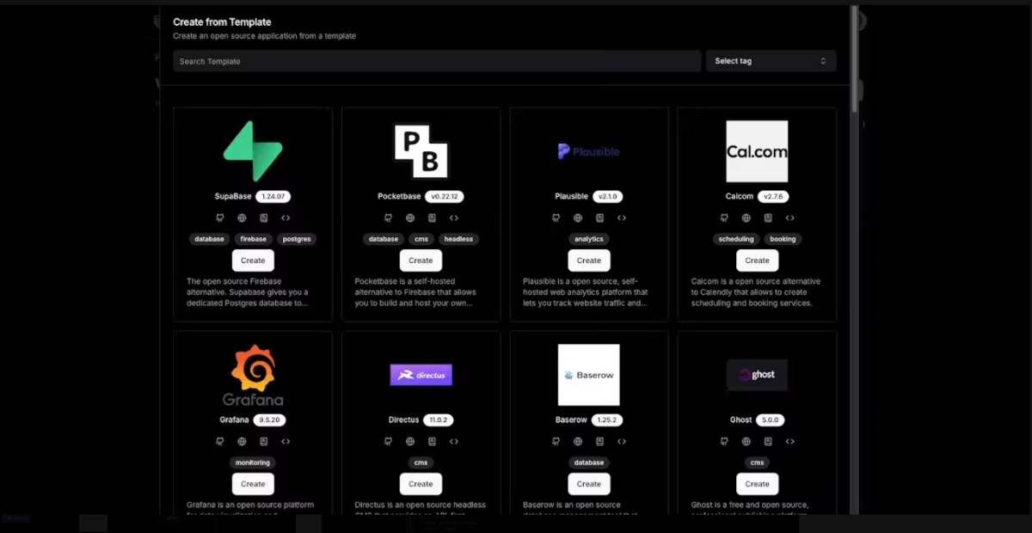Screen dimensions: 1032x533
Task: Open Calcom GitHub repository icon
Action: tap(724, 218)
